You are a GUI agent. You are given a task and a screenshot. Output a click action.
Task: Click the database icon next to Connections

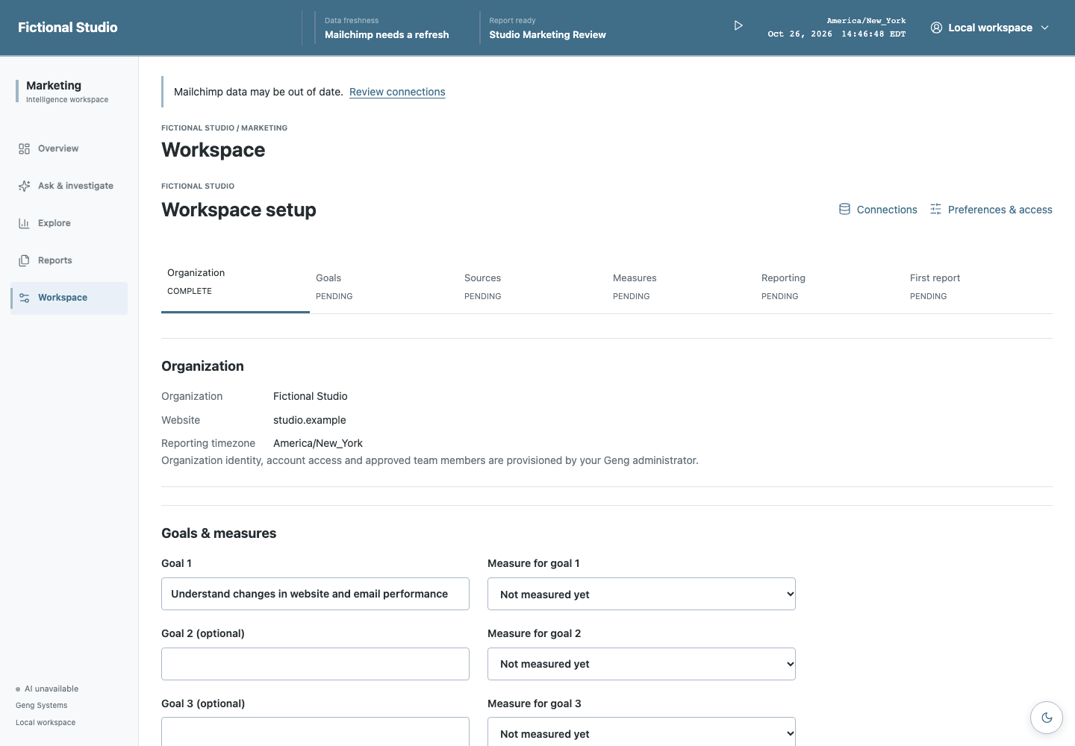point(844,209)
